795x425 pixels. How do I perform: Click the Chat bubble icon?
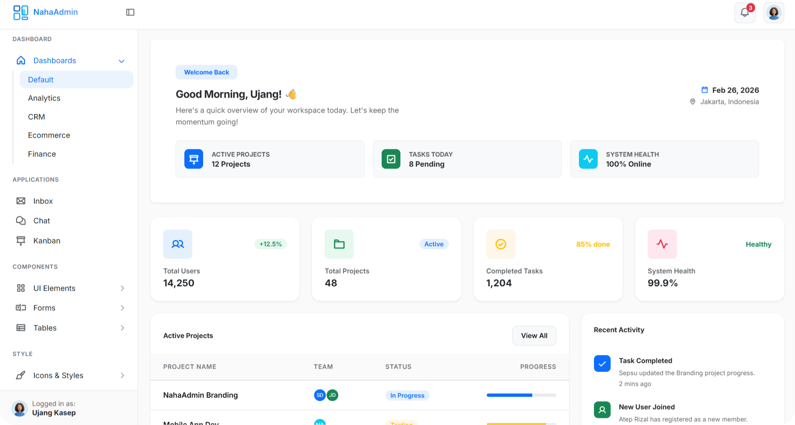pyautogui.click(x=21, y=221)
